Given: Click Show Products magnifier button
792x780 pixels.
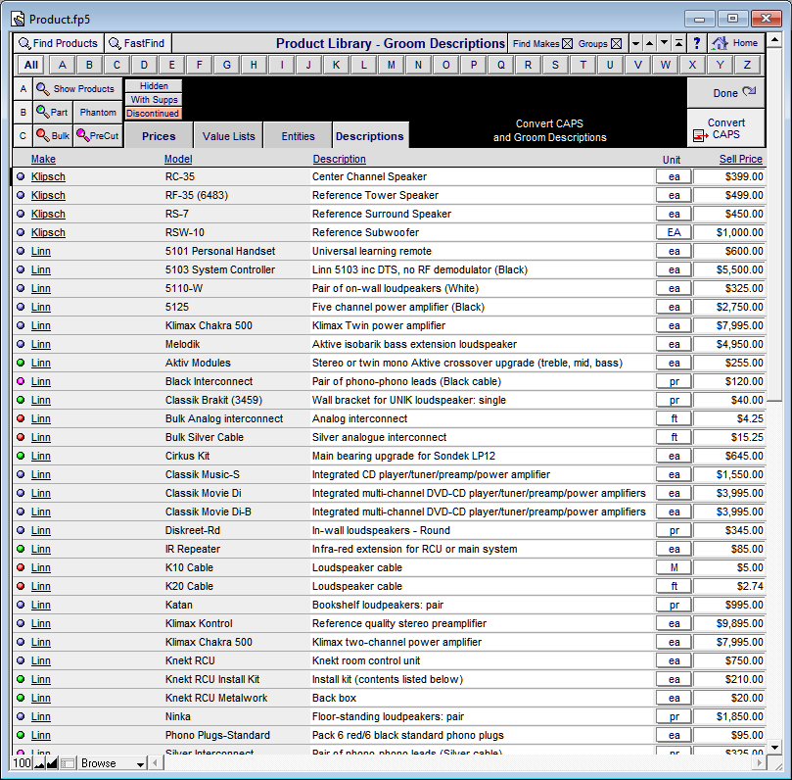Looking at the screenshot, I should [77, 89].
